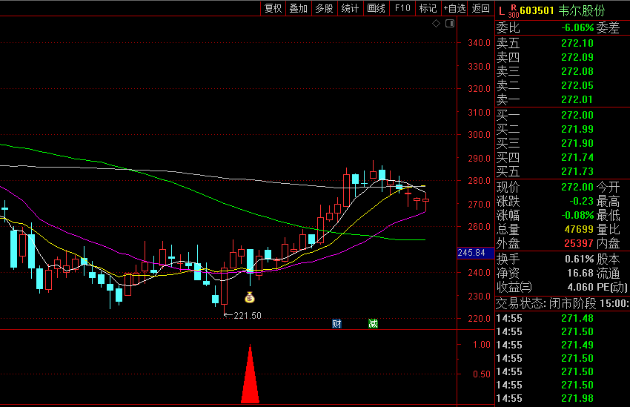Click the 1.00 indicator axis label
This screenshot has height=407, width=630.
tap(481, 344)
